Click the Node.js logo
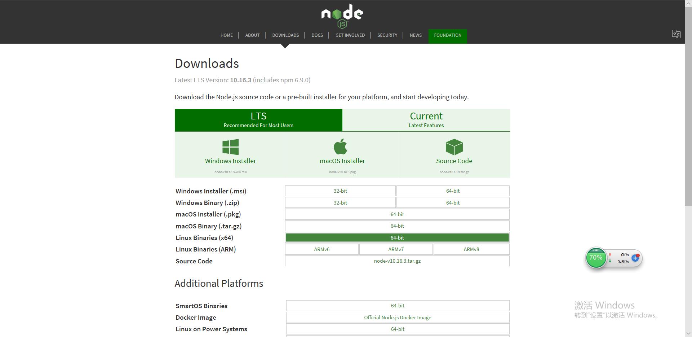692x337 pixels. [342, 16]
